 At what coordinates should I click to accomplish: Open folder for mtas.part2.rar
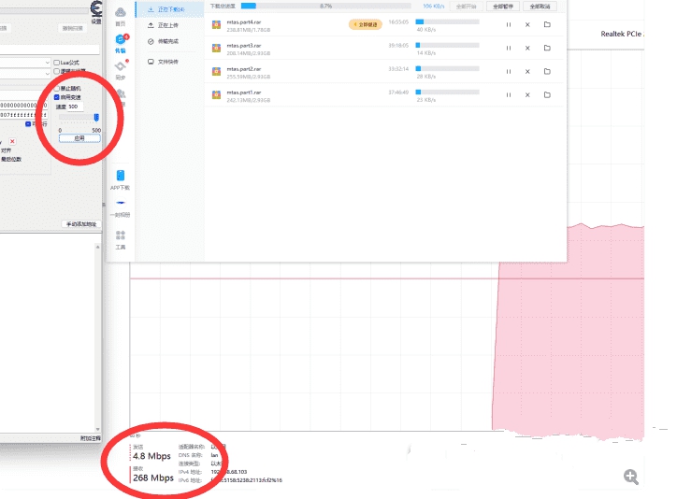point(547,74)
